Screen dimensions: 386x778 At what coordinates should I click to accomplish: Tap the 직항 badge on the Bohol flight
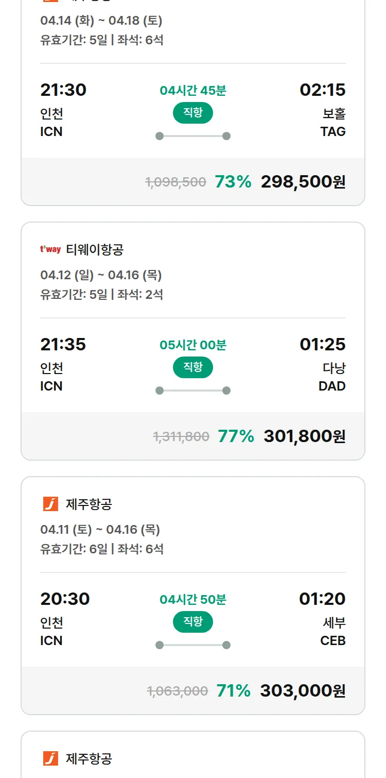[x=193, y=113]
